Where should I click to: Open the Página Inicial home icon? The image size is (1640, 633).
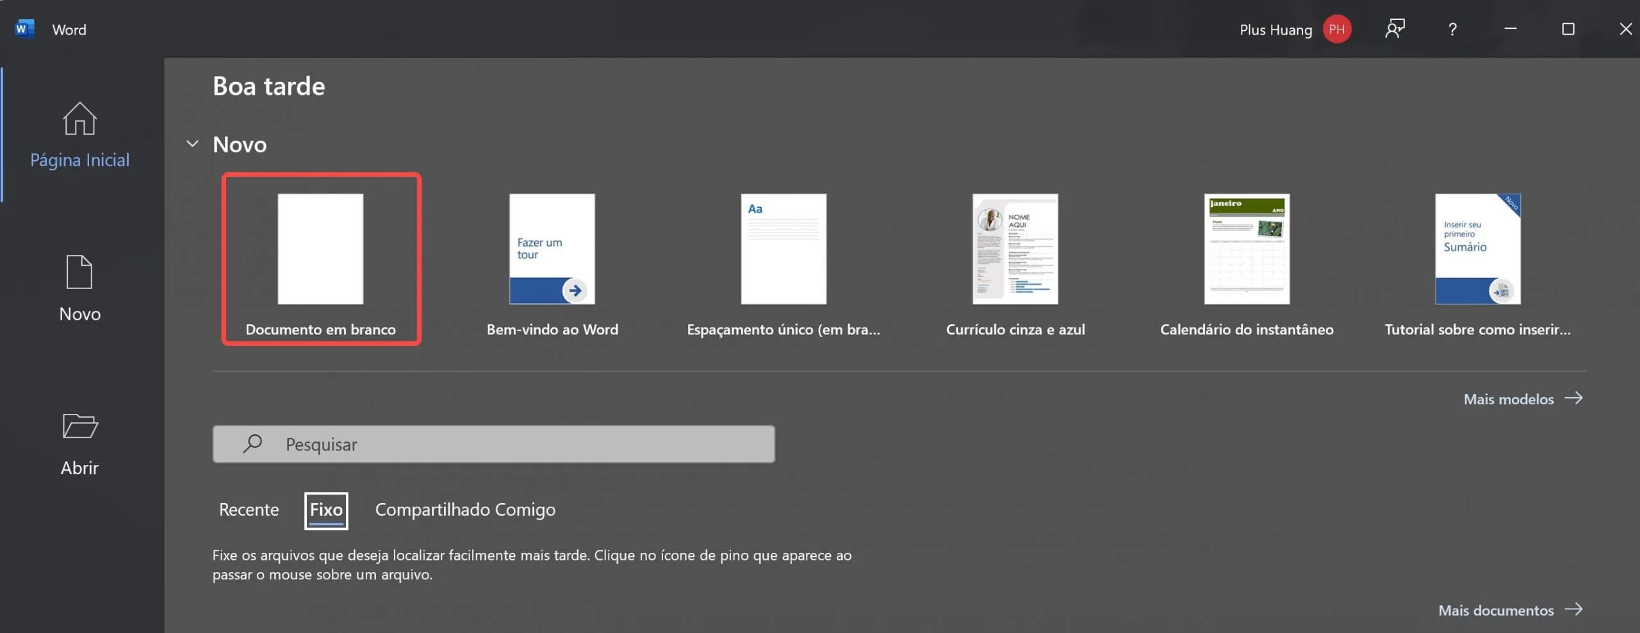[x=79, y=119]
